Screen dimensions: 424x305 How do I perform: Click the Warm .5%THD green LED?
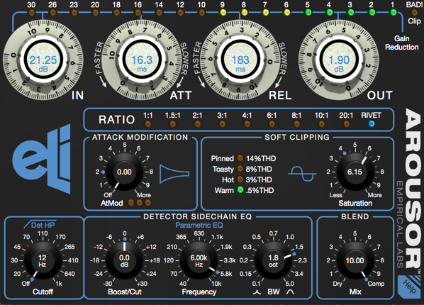(x=240, y=190)
